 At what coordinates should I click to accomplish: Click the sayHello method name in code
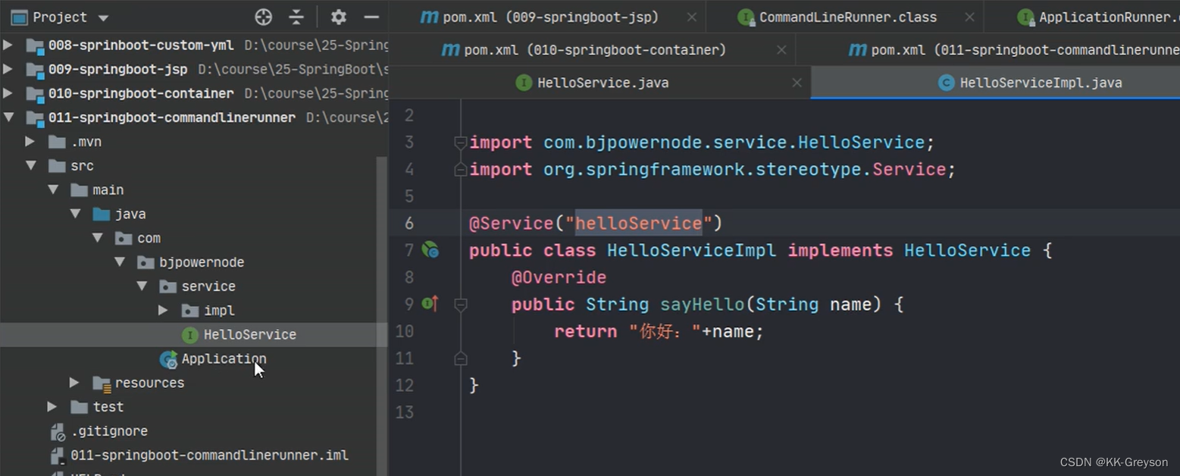pos(703,305)
